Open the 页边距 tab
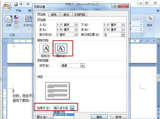The width and height of the screenshot is (160, 119). (x=41, y=15)
